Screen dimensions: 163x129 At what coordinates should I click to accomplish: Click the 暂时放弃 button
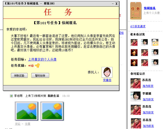pos(40,75)
